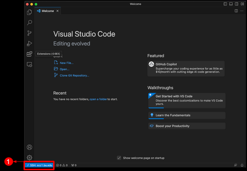Open Get Started with VS Code walkthrough
Viewport: 247px width, 171px height.
[x=187, y=100]
